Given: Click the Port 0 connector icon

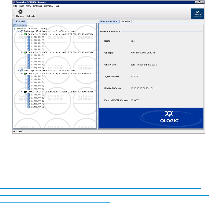Looking at the screenshot, I should click(22, 31).
